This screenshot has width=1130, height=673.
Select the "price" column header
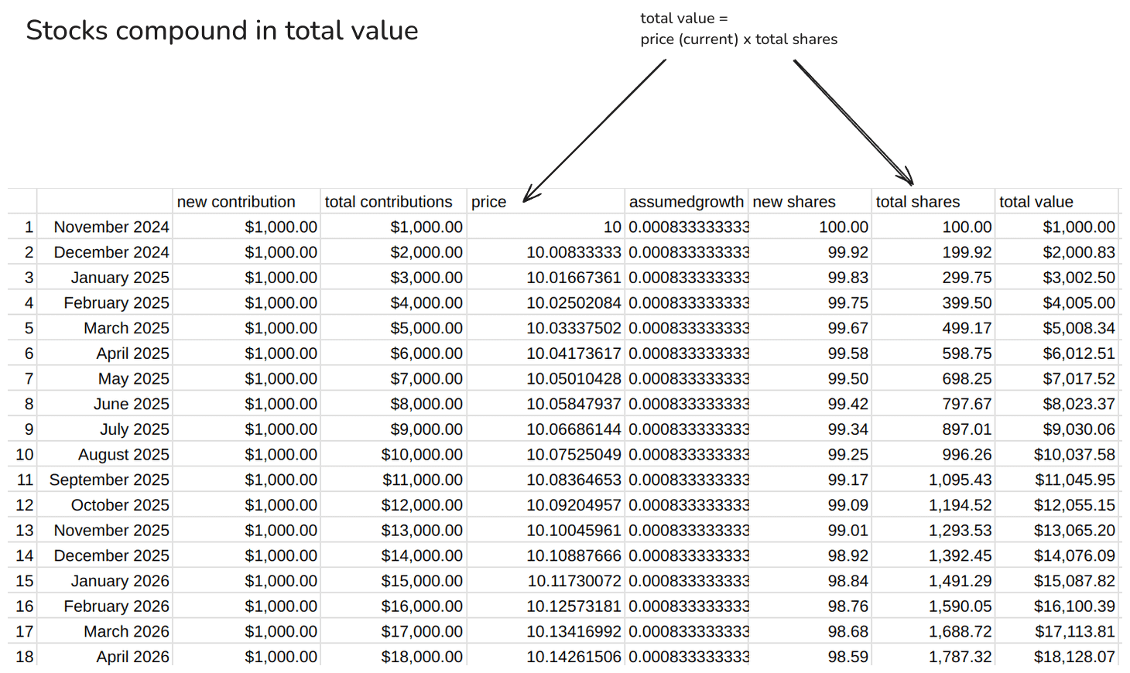click(x=488, y=201)
